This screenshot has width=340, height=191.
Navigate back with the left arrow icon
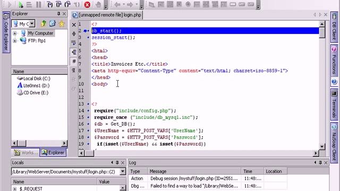117,5
